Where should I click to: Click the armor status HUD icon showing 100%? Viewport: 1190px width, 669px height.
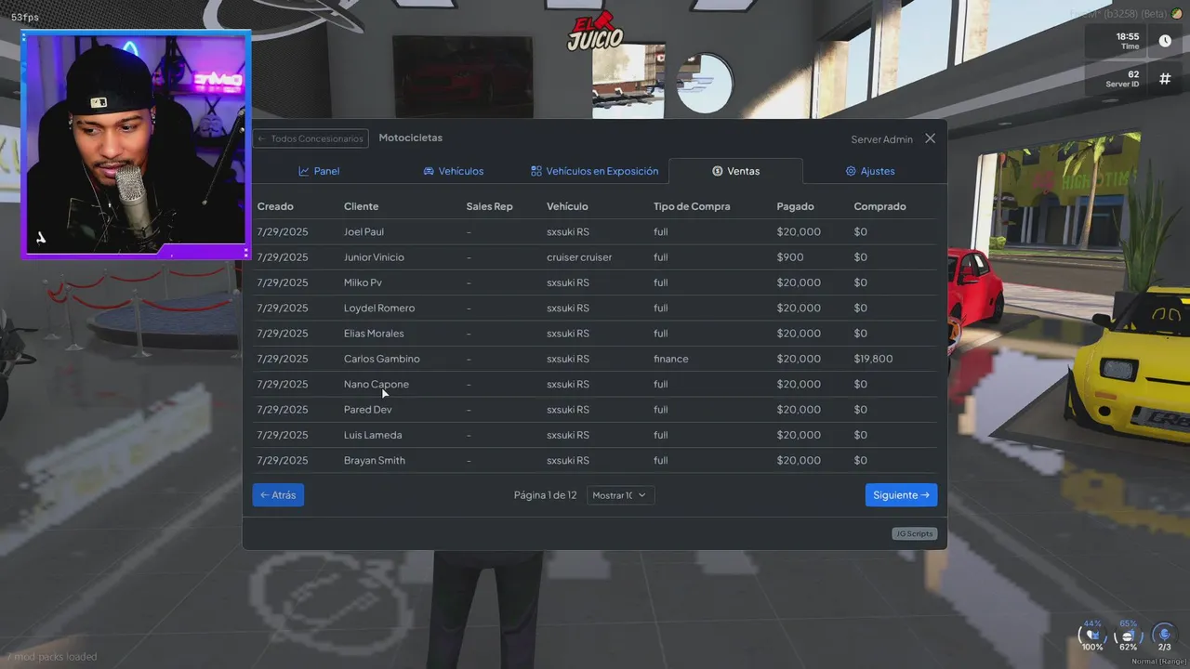coord(1091,636)
